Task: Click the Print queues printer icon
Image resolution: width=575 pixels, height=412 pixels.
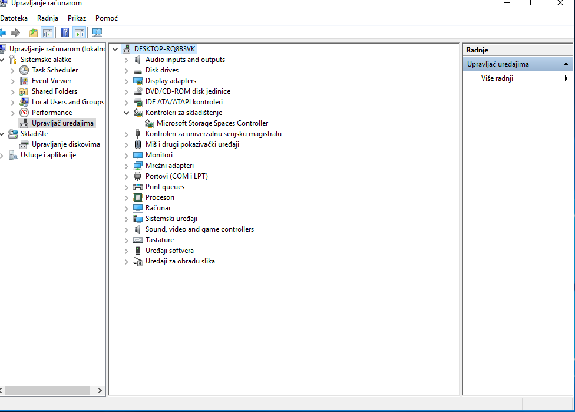Action: coord(138,187)
